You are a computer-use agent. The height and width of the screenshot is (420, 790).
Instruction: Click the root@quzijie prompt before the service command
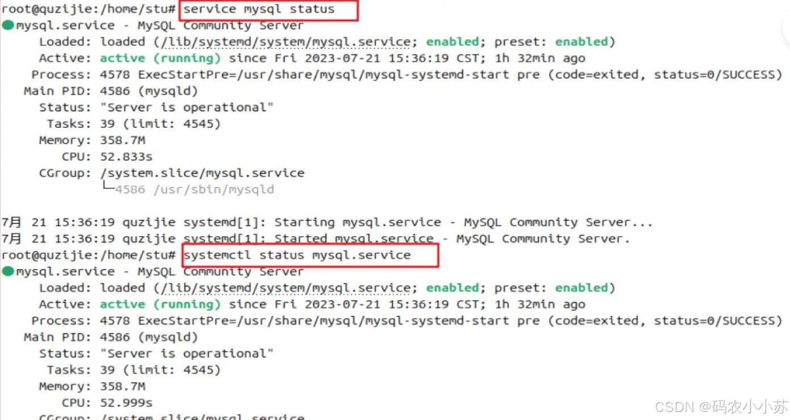pos(89,9)
